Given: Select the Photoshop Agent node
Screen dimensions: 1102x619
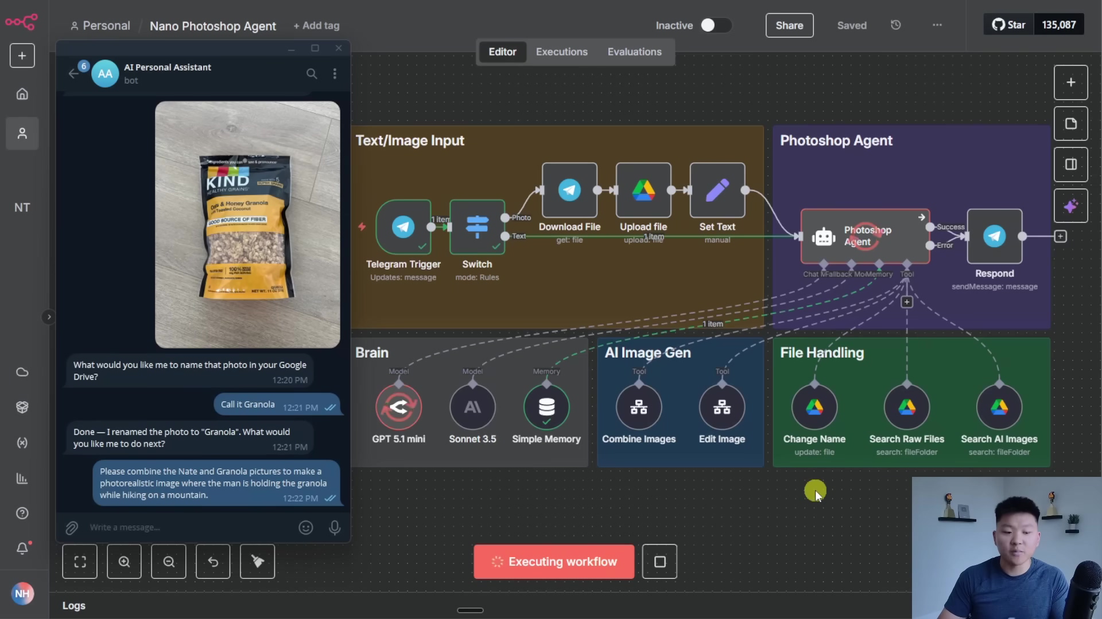Looking at the screenshot, I should [865, 236].
